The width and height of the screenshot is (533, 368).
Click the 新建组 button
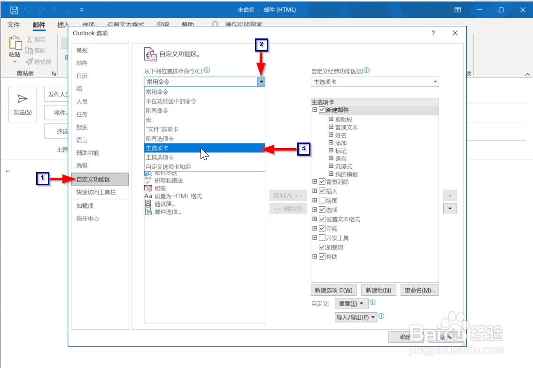click(x=379, y=290)
